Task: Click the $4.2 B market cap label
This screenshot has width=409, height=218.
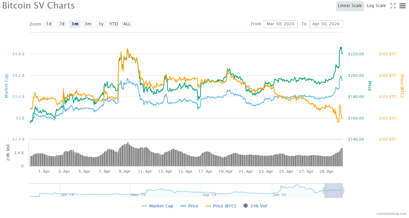Action: tap(18, 76)
